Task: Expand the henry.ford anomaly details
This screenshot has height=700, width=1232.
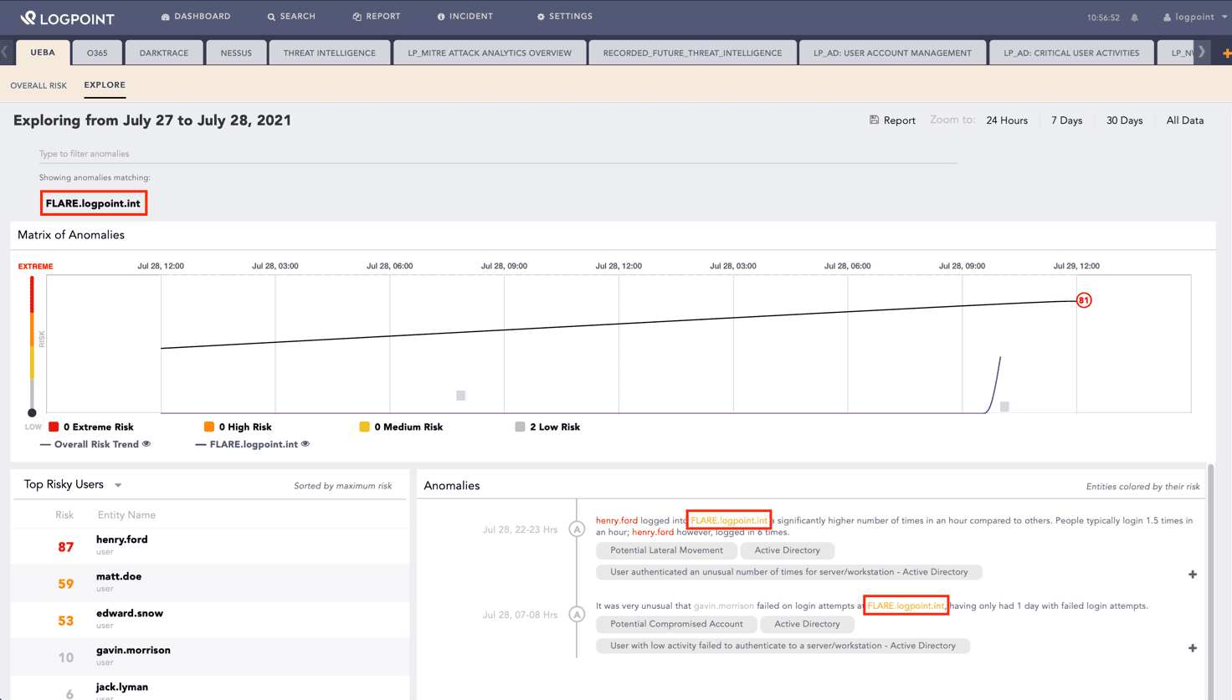Action: click(x=1193, y=575)
